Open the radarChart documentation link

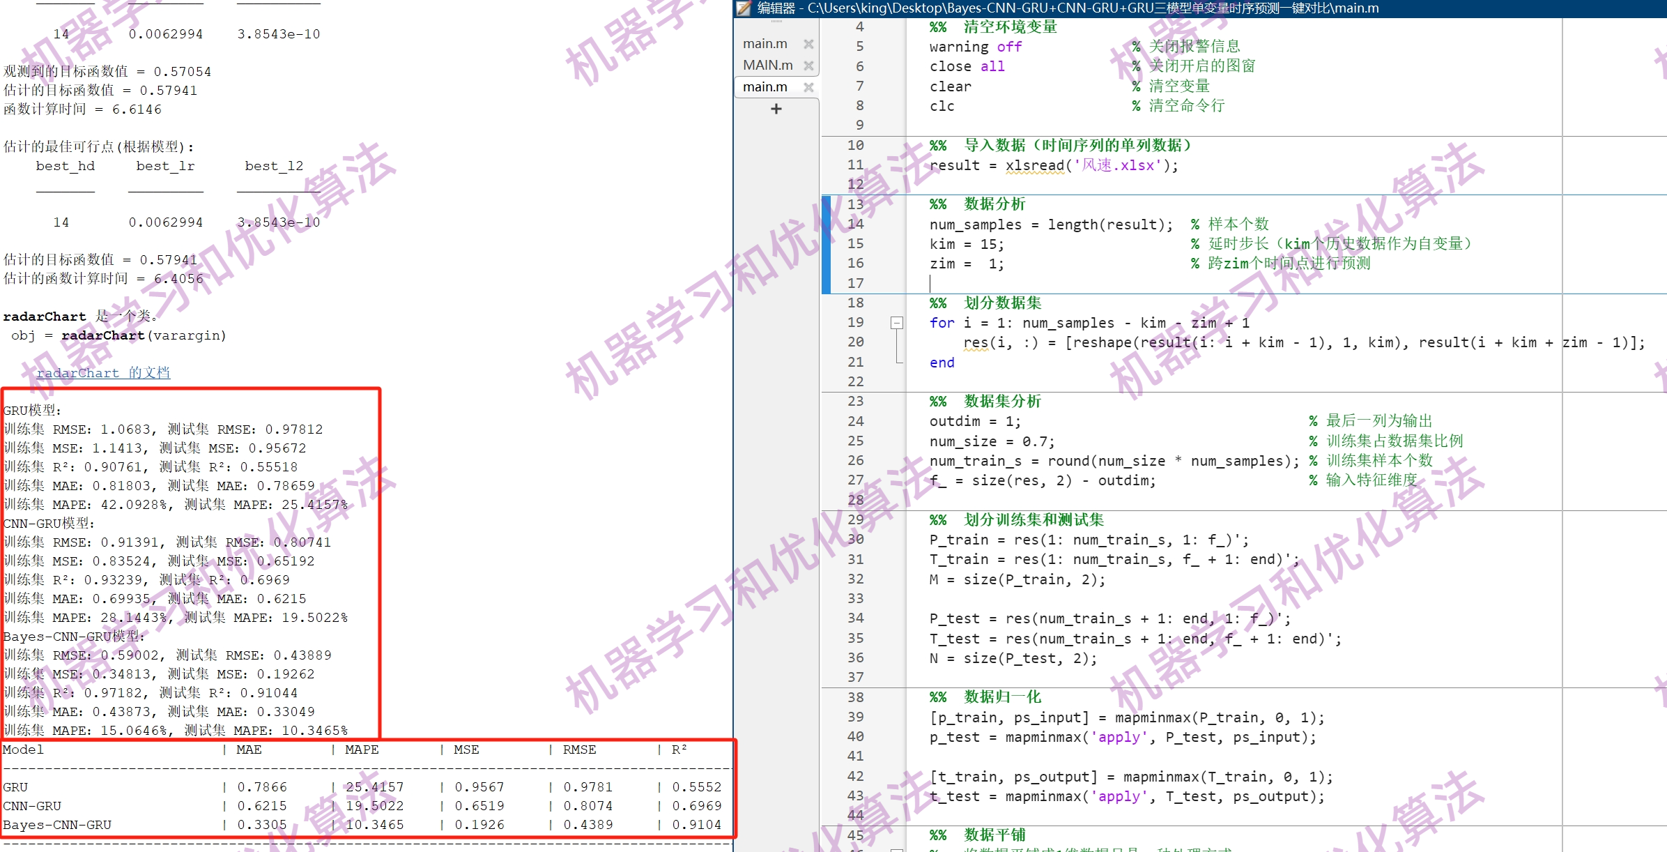pos(103,372)
